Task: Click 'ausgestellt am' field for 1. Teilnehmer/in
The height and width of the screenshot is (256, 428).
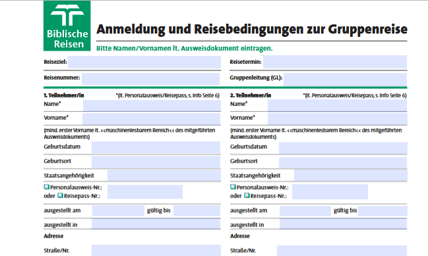Action: click(118, 211)
